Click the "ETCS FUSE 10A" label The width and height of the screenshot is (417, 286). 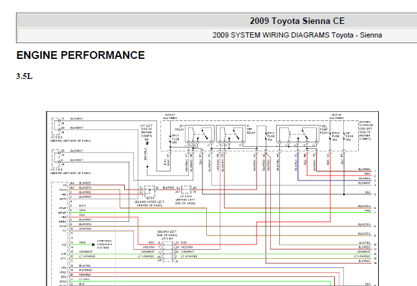click(x=336, y=137)
